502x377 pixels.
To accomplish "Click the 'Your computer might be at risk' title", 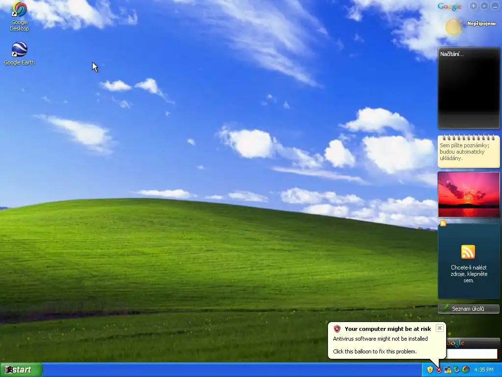I will (388, 329).
